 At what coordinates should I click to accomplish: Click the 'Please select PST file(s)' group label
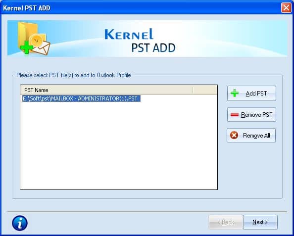[73, 75]
